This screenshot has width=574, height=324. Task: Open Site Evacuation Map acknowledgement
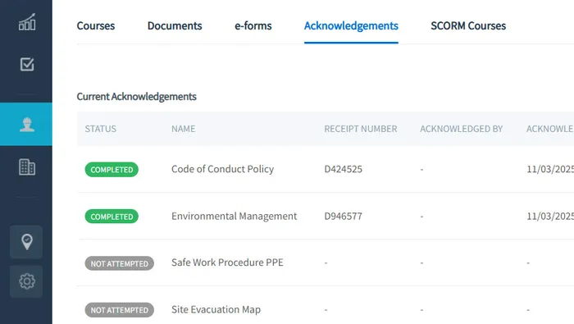216,310
